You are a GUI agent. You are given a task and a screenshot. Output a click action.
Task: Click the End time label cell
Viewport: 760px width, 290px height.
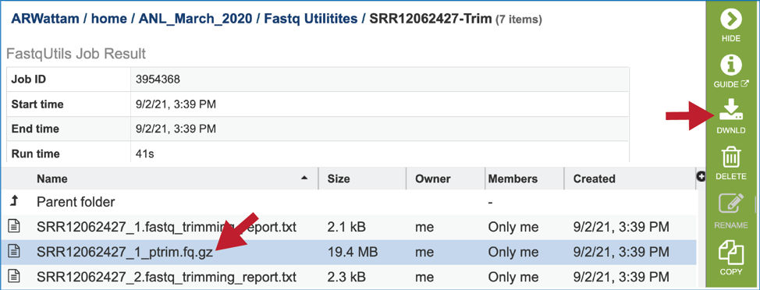pos(69,129)
